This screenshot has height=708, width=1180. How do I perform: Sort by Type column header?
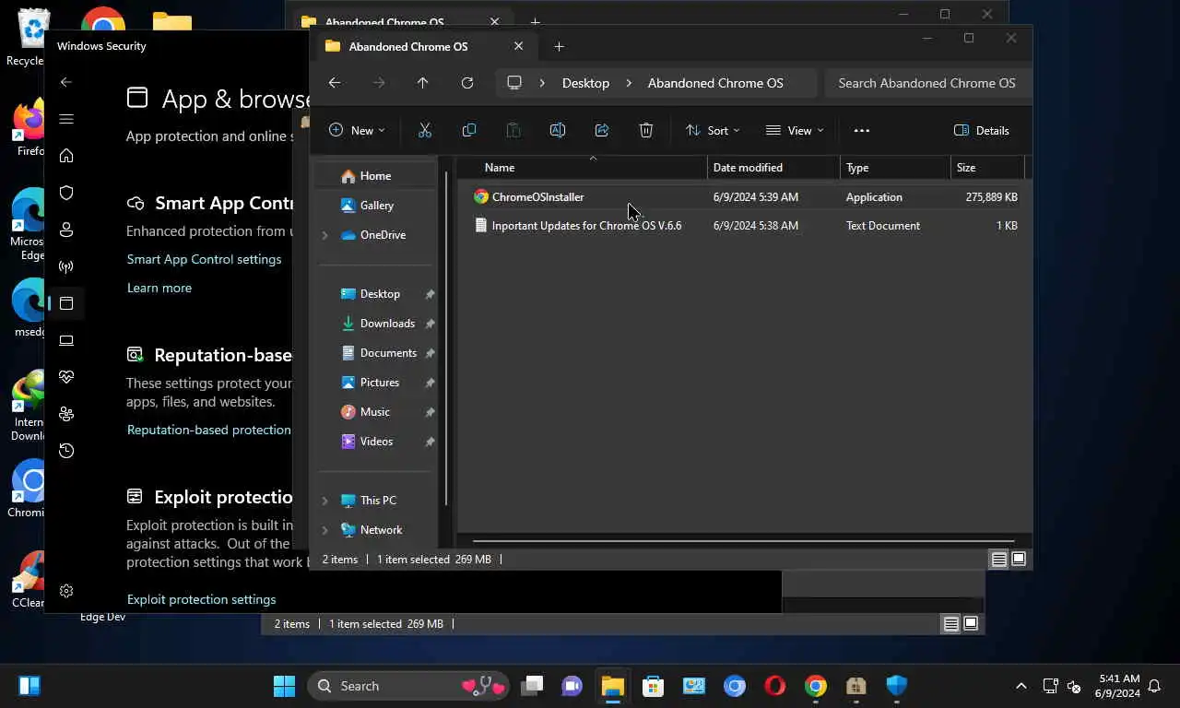895,167
